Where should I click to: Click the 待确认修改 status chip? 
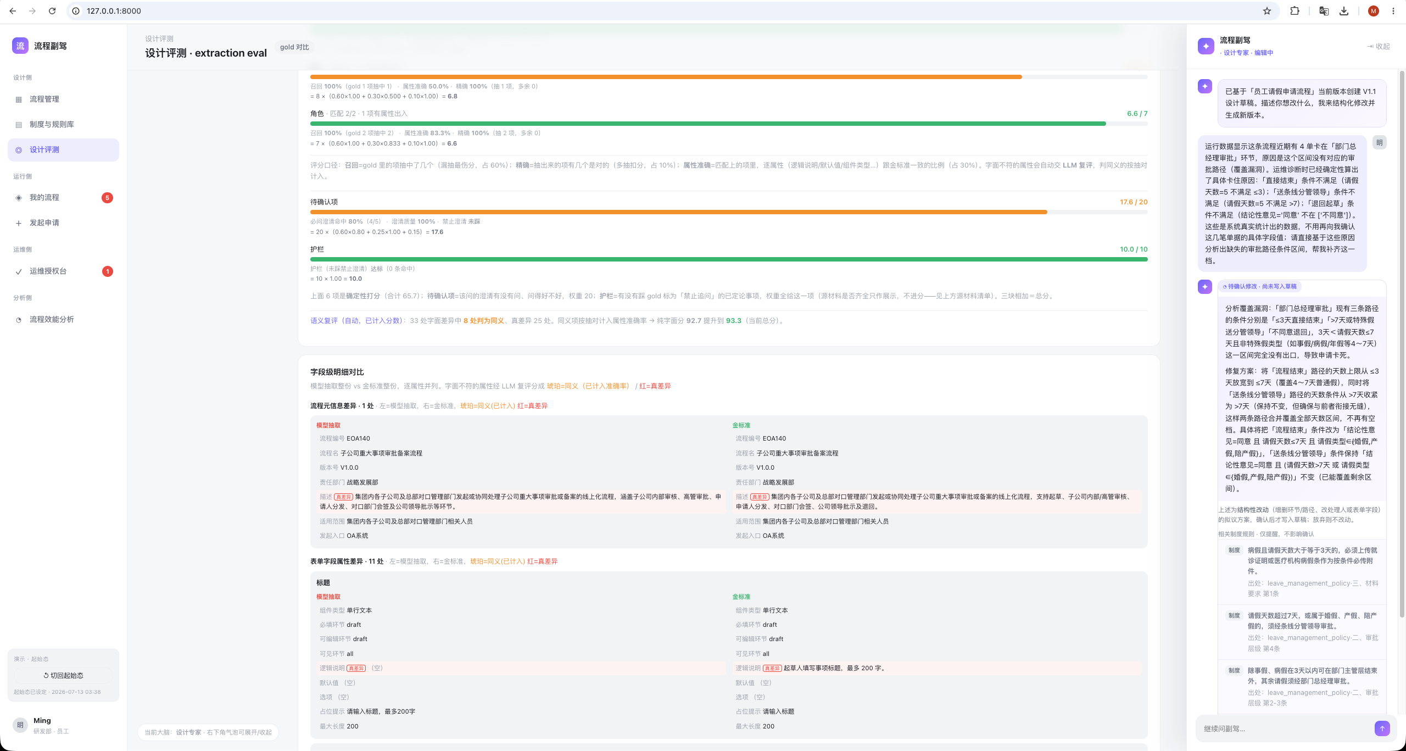click(1259, 286)
